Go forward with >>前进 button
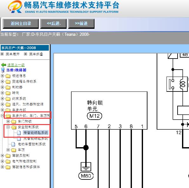 pos(81,23)
